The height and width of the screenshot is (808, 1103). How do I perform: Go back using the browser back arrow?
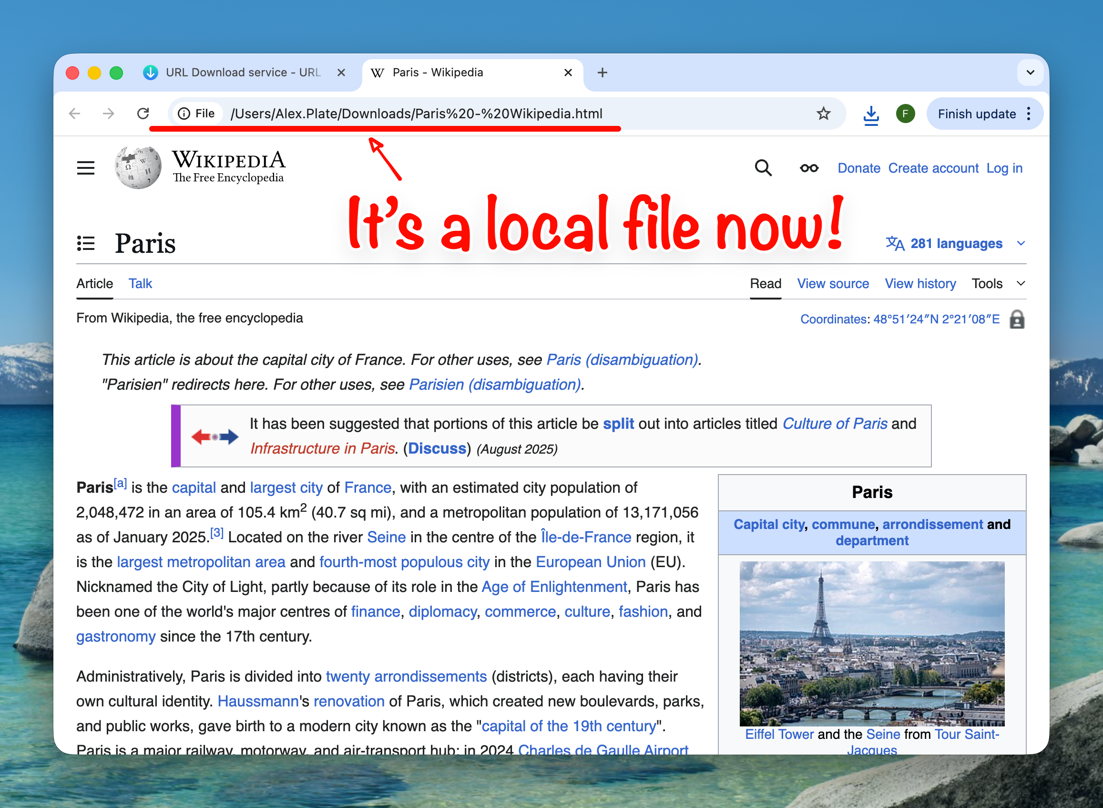[74, 114]
